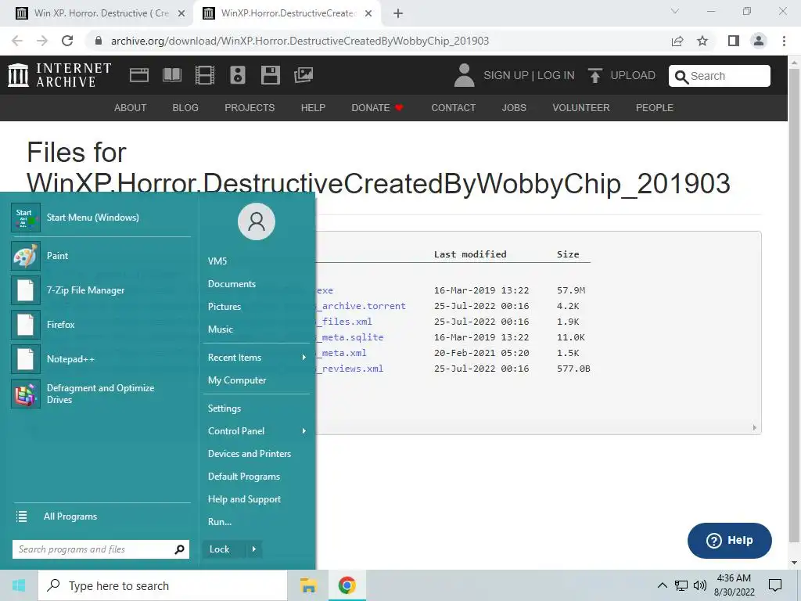Viewport: 801px width, 601px height.
Task: Expand the Lock power options arrow
Action: (254, 549)
